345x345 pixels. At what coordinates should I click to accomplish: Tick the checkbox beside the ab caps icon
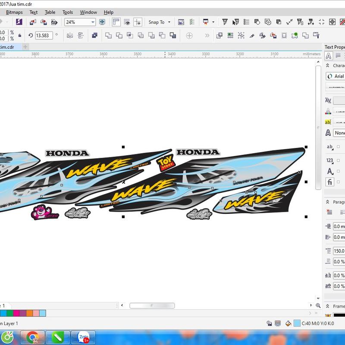(338, 147)
